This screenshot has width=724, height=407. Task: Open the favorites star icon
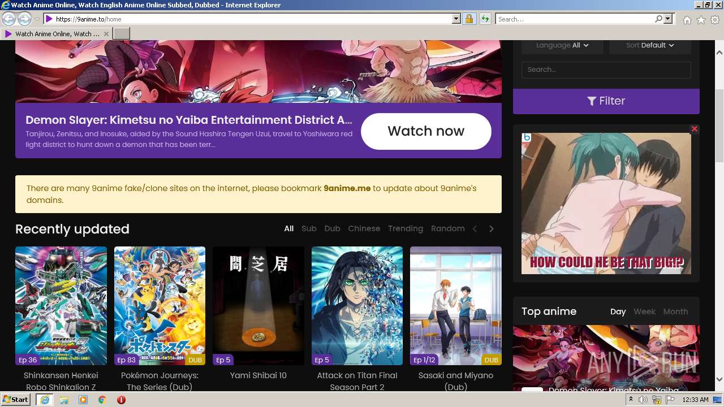click(x=701, y=20)
